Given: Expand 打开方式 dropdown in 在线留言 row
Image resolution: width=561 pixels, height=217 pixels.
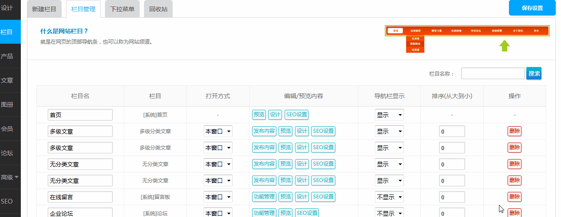Looking at the screenshot, I should click(x=218, y=197).
